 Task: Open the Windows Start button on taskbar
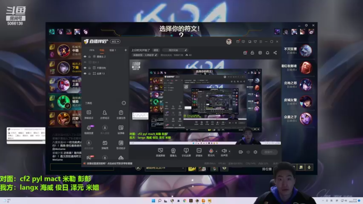[153, 200]
